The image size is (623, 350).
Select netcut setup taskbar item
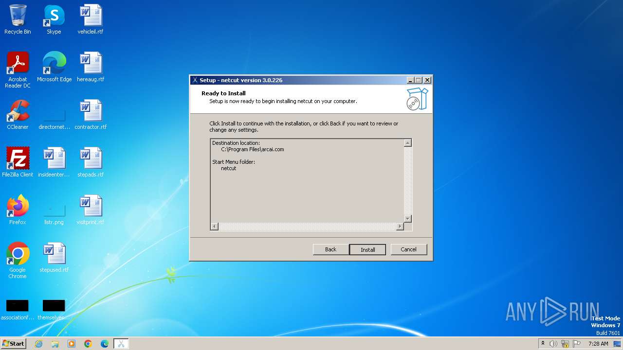[121, 344]
